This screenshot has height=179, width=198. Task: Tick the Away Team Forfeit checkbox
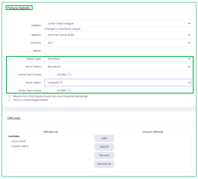click(x=69, y=90)
